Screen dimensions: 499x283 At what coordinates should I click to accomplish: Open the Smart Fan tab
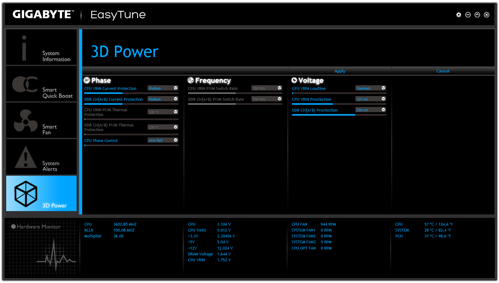41,120
